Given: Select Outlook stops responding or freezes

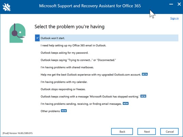Looking at the screenshot, I should tap(63, 89).
